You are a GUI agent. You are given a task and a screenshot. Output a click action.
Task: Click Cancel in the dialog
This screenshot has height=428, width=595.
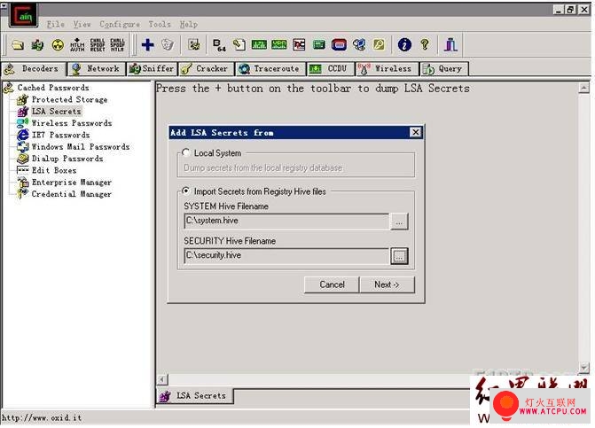click(x=332, y=284)
